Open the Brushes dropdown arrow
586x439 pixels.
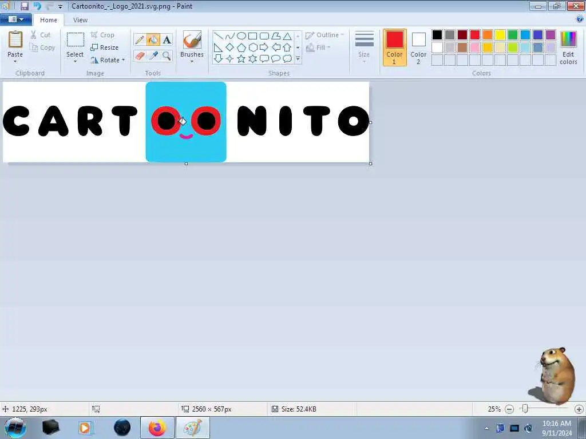[192, 62]
